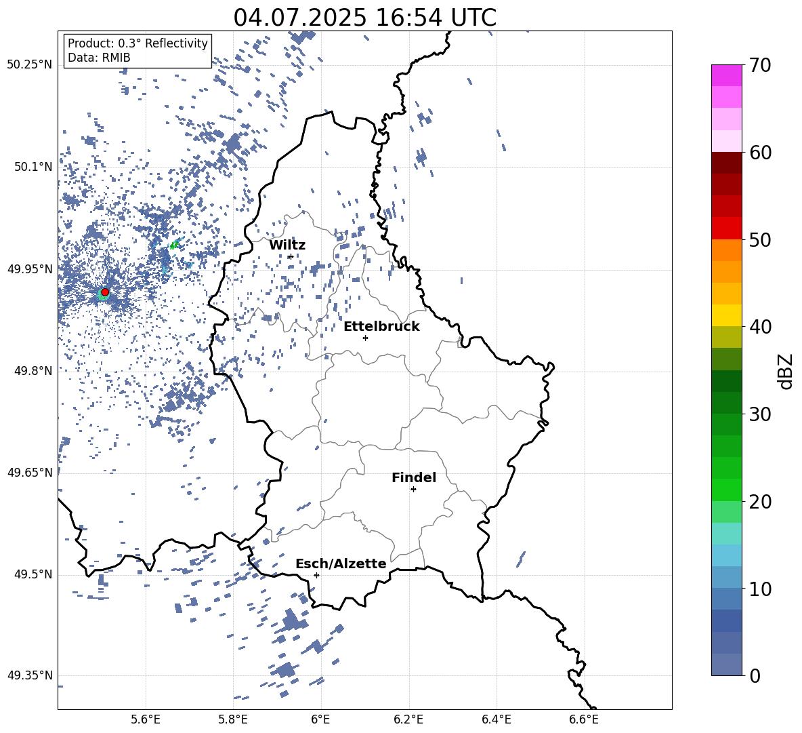The image size is (802, 733).
Task: Click the title "04.07.2025 16:54 UTC"
Action: (x=364, y=18)
